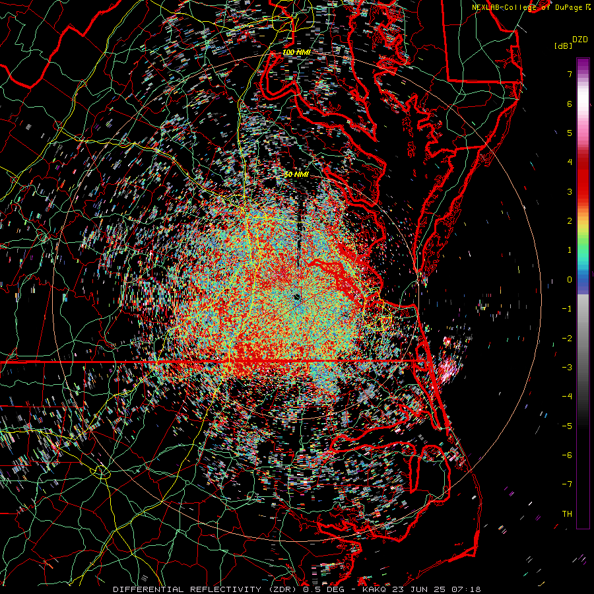
Task: Click the 50 NMI range ring label
Action: point(296,175)
